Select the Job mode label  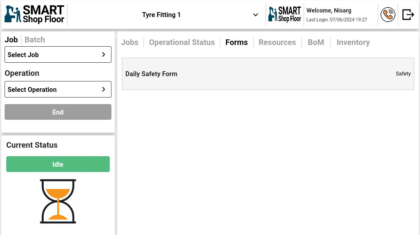pyautogui.click(x=11, y=40)
